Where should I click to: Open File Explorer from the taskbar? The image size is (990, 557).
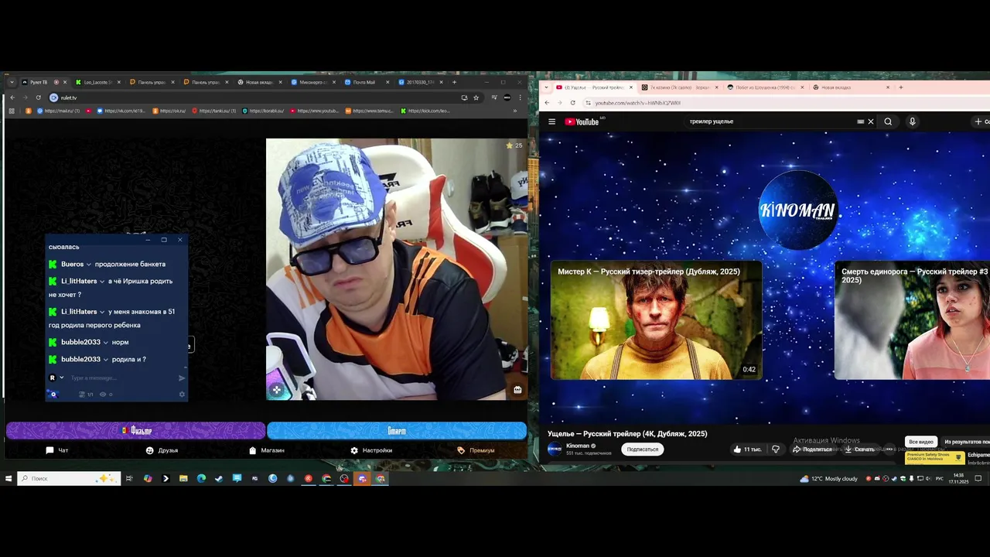pyautogui.click(x=183, y=479)
